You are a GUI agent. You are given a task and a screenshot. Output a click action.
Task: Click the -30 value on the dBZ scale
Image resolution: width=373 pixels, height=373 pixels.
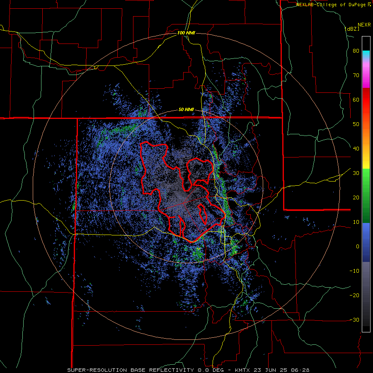(x=354, y=320)
